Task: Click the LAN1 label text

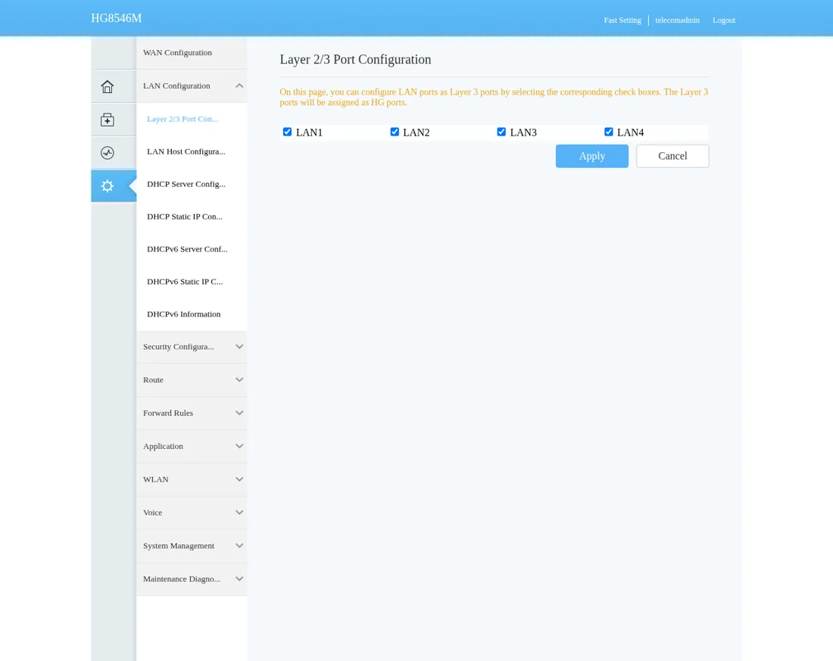Action: pyautogui.click(x=309, y=133)
